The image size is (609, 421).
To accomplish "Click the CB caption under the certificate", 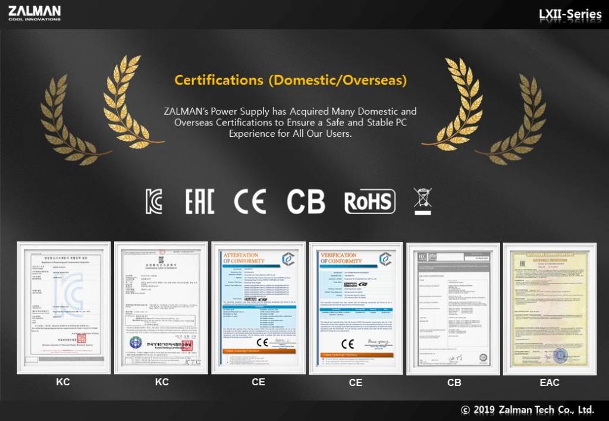I will click(x=454, y=383).
